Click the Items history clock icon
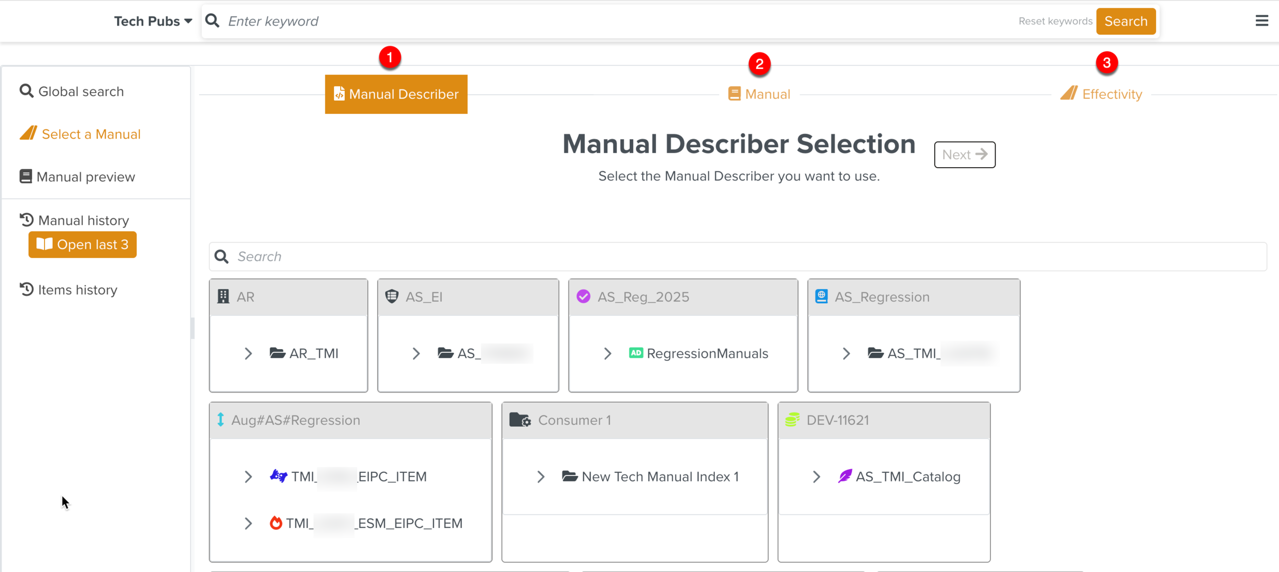Viewport: 1279px width, 572px height. click(x=27, y=289)
